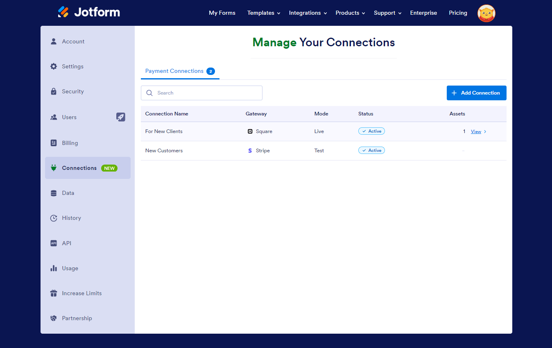Expand the Integrations dropdown menu

308,13
